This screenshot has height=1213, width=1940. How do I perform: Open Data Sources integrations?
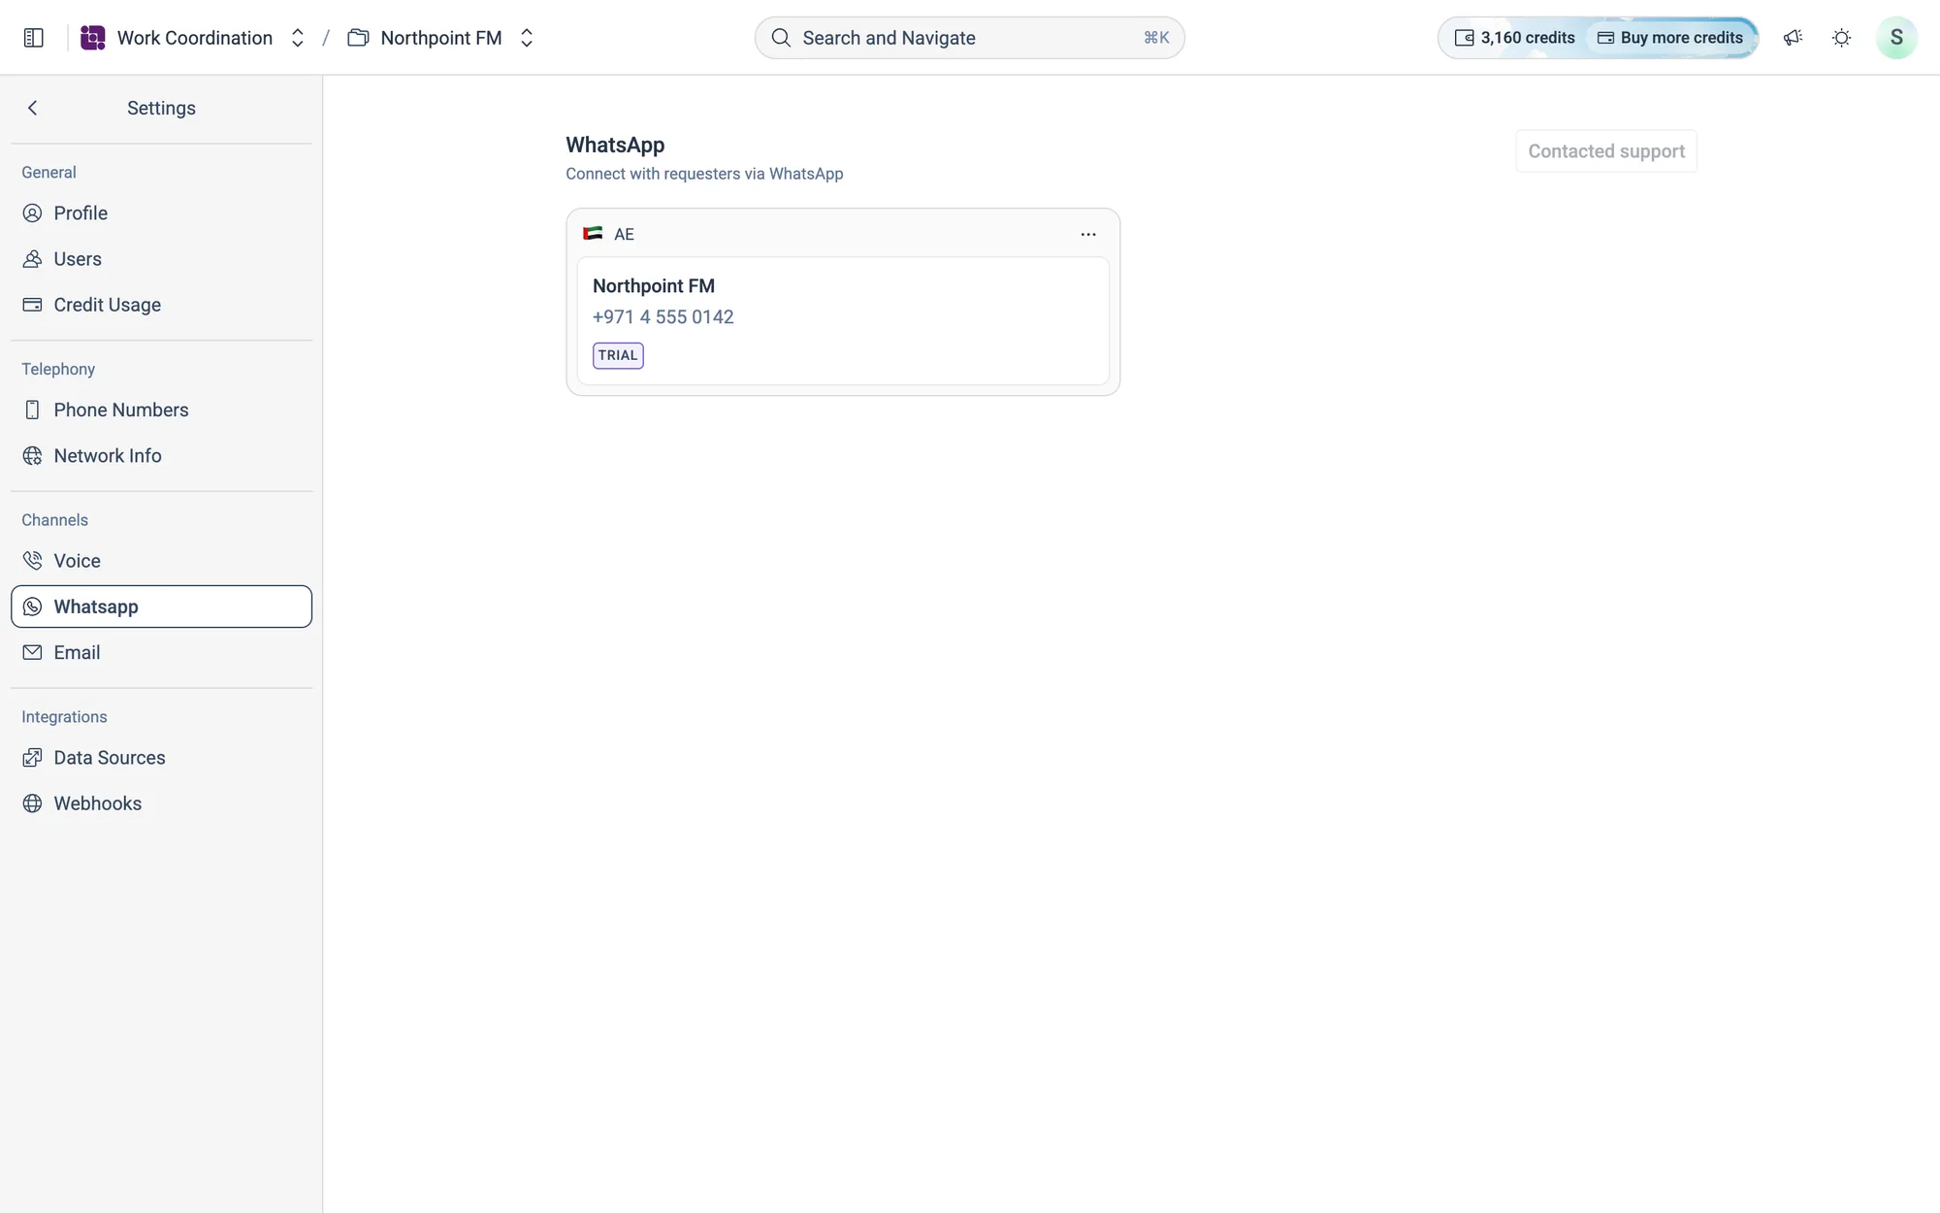[161, 758]
